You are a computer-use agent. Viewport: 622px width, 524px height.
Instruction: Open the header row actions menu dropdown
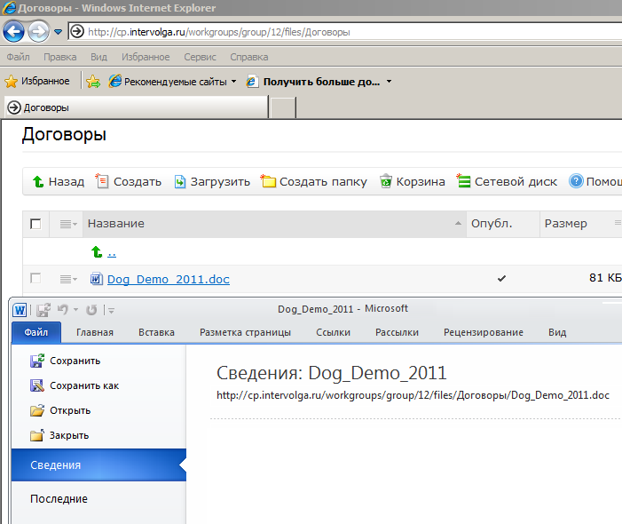68,225
